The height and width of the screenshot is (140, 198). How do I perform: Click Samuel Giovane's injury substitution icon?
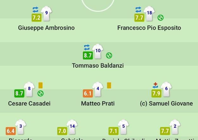[x=155, y=85]
